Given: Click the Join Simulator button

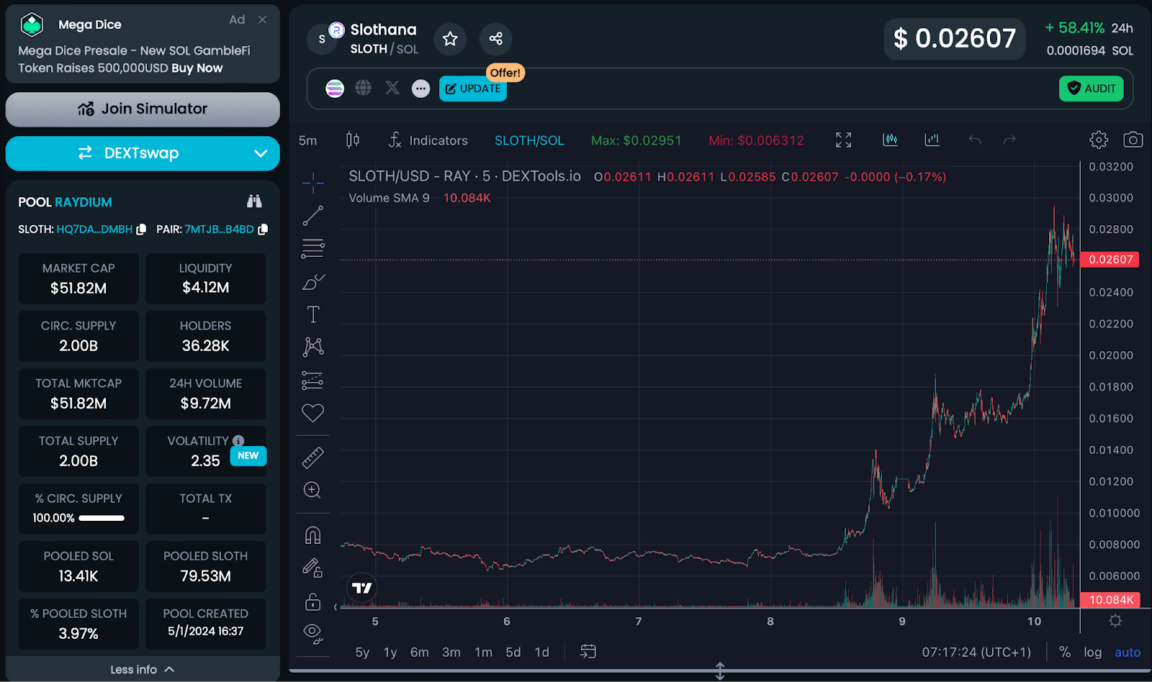Looking at the screenshot, I should coord(143,109).
